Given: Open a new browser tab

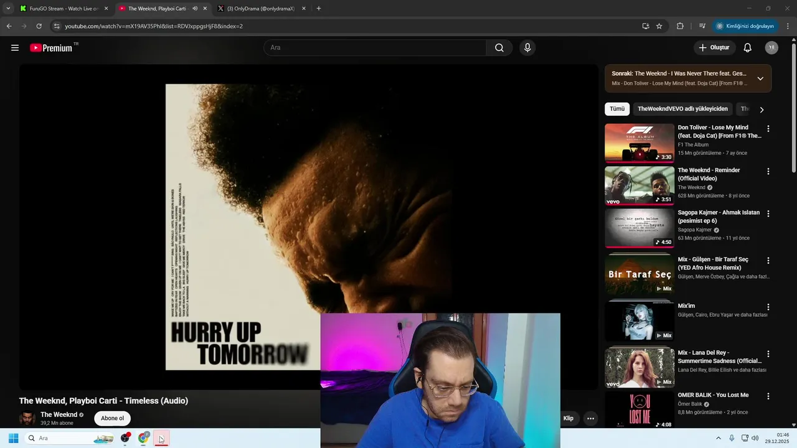Looking at the screenshot, I should [319, 9].
